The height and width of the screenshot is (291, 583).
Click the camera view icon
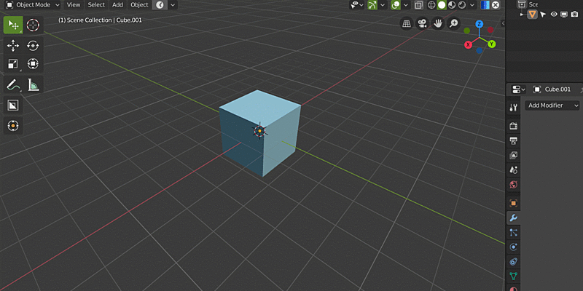click(423, 24)
